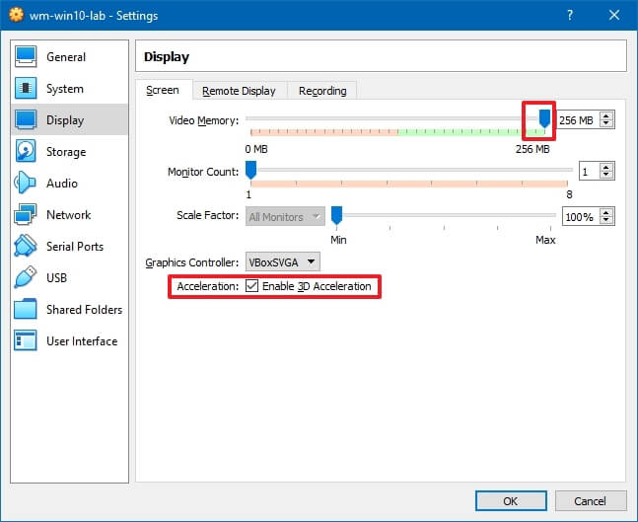Open the Recording tab

coord(322,91)
